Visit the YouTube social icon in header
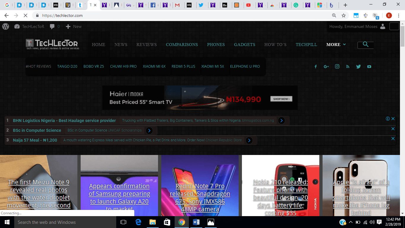 369,66
